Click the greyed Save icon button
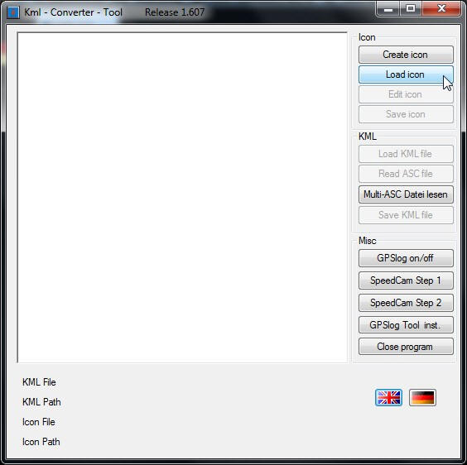467x465 pixels. tap(406, 114)
